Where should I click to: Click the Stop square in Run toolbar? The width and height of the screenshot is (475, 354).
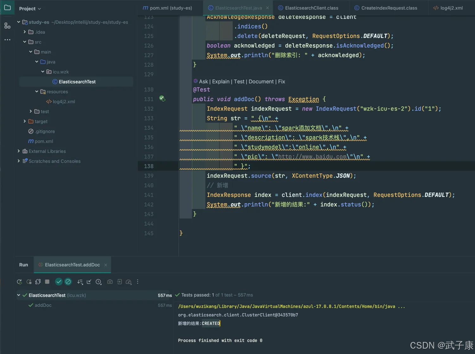click(47, 281)
